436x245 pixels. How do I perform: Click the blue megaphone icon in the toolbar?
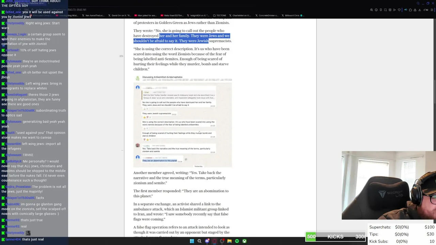point(405,10)
